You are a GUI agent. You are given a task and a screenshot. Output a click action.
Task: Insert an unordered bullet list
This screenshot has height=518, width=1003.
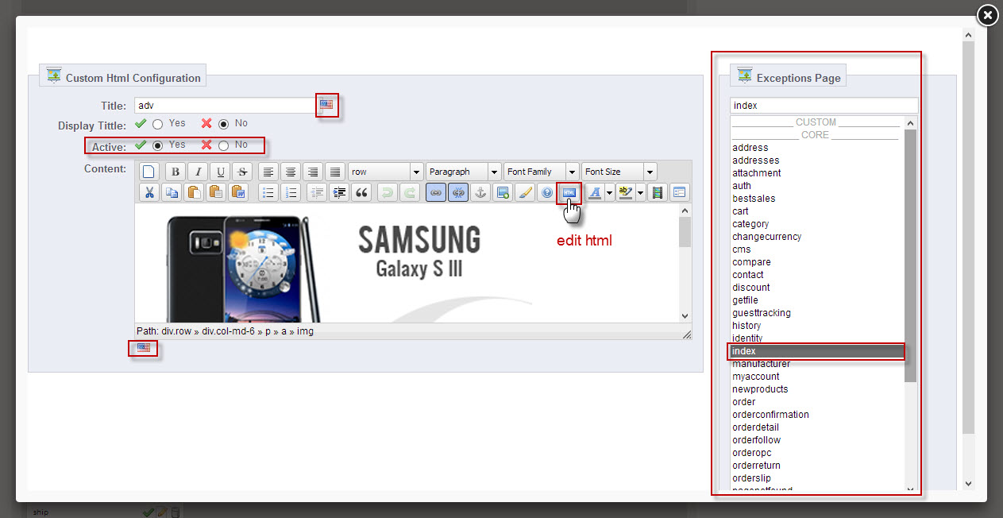tap(268, 192)
